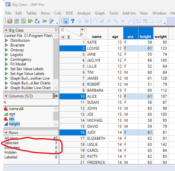Select the sex column header
The height and width of the screenshot is (171, 175).
[130, 33]
